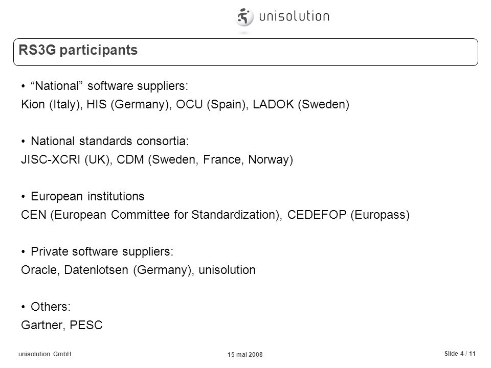The image size is (491, 368).
Task: Click the unisolution running-figure logo icon
Action: coord(244,16)
